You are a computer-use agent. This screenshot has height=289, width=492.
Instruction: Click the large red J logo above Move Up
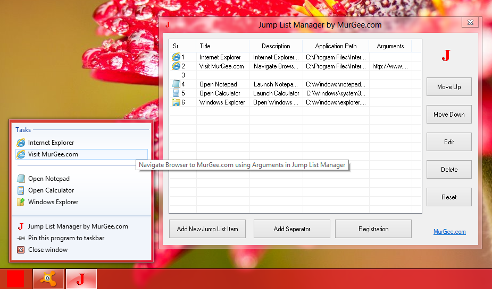coord(446,55)
